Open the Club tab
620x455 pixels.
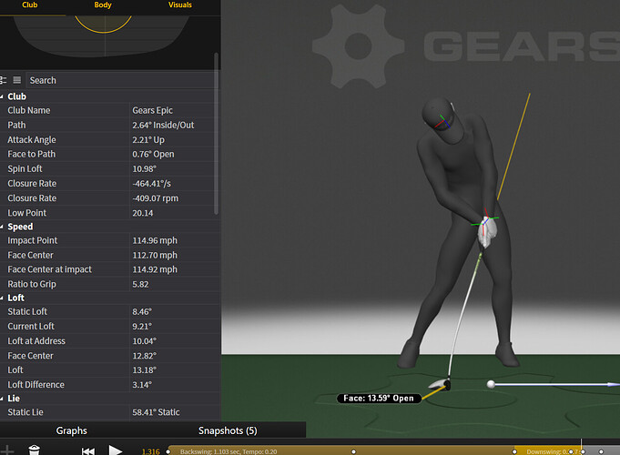tap(30, 5)
